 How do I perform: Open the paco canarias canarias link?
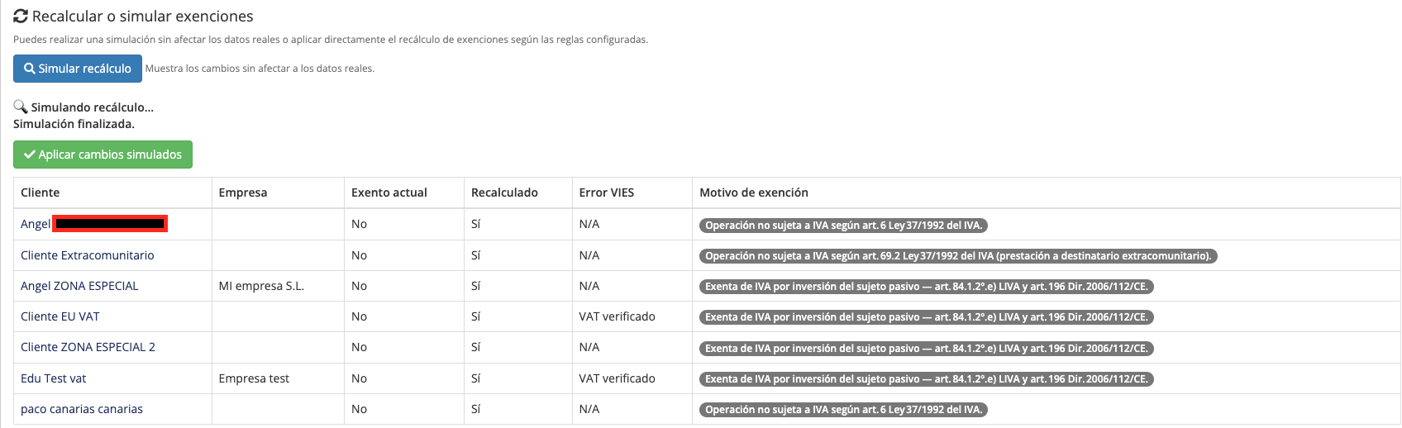pyautogui.click(x=82, y=409)
